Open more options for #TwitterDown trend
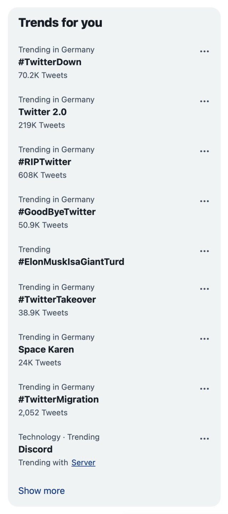 click(205, 51)
